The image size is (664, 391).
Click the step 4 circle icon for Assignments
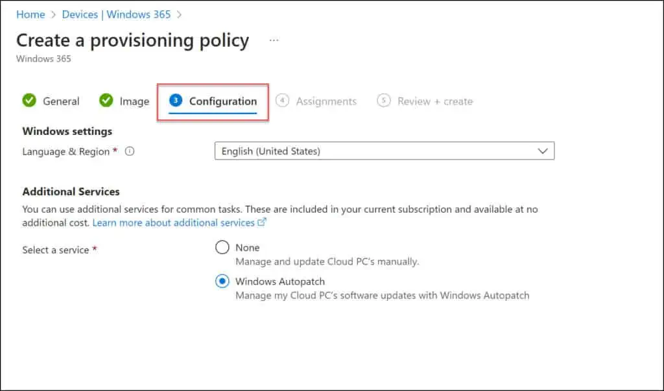[282, 101]
